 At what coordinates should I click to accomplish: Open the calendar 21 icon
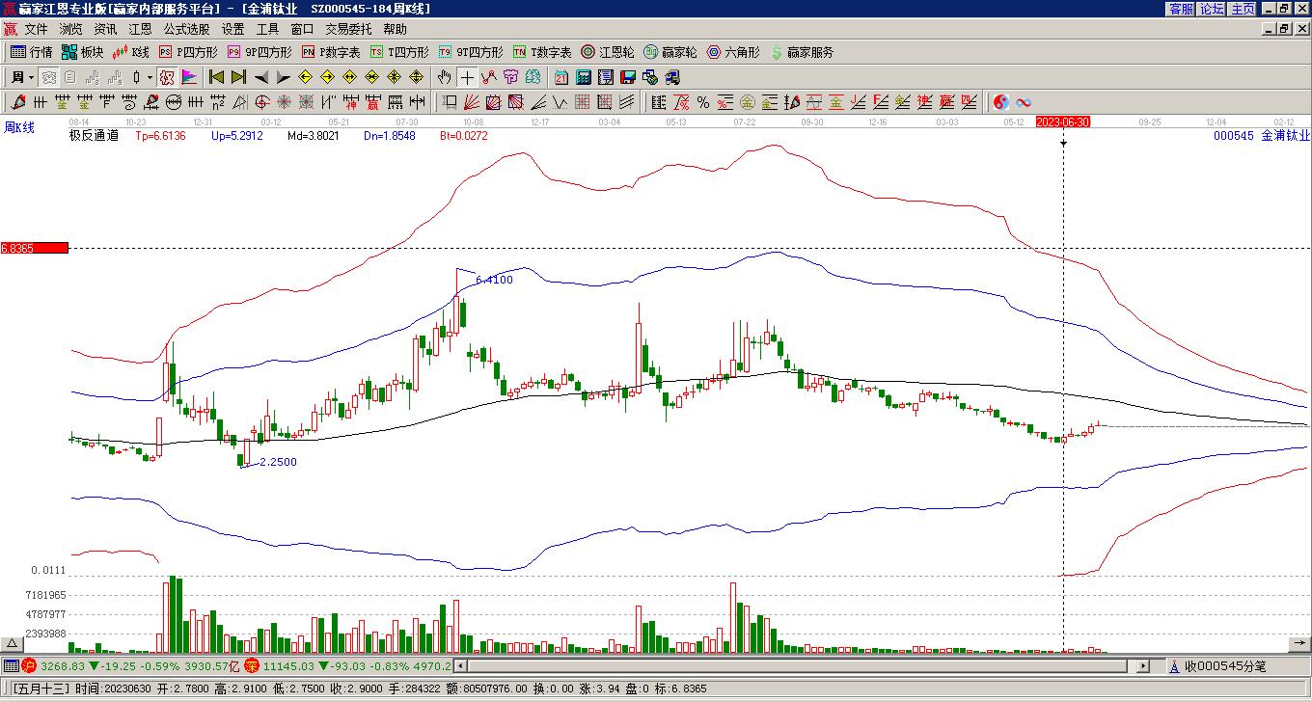561,77
